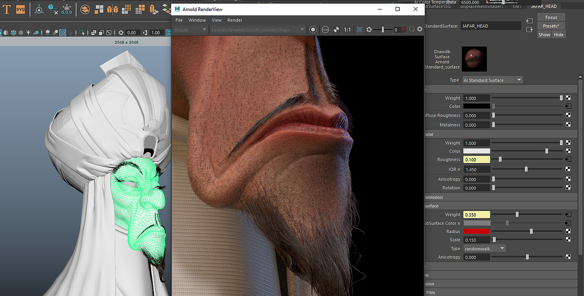Image resolution: width=584 pixels, height=296 pixels.
Task: Start IPR render in Arnold RenderView
Action: tap(313, 30)
